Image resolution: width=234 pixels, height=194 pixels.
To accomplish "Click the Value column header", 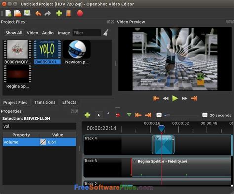I will (58, 135).
